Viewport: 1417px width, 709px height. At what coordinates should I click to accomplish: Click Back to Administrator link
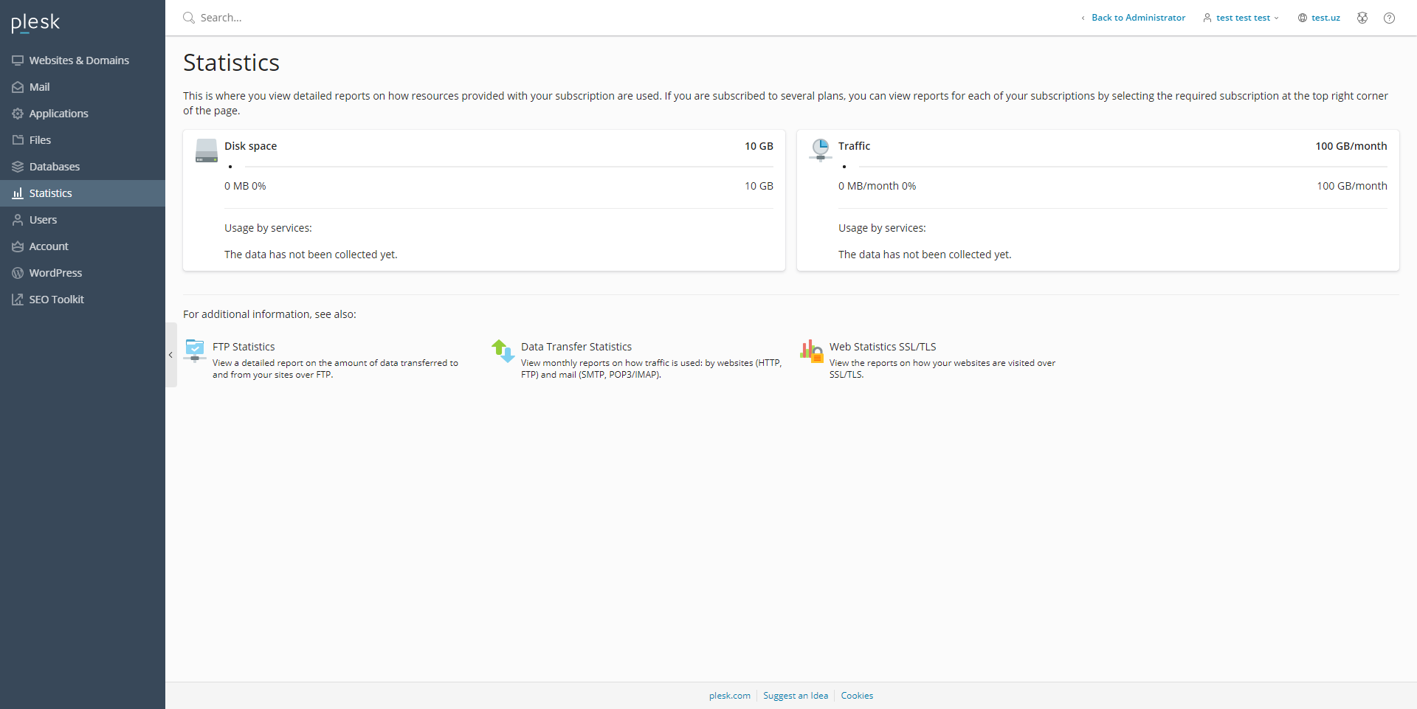[x=1137, y=18]
